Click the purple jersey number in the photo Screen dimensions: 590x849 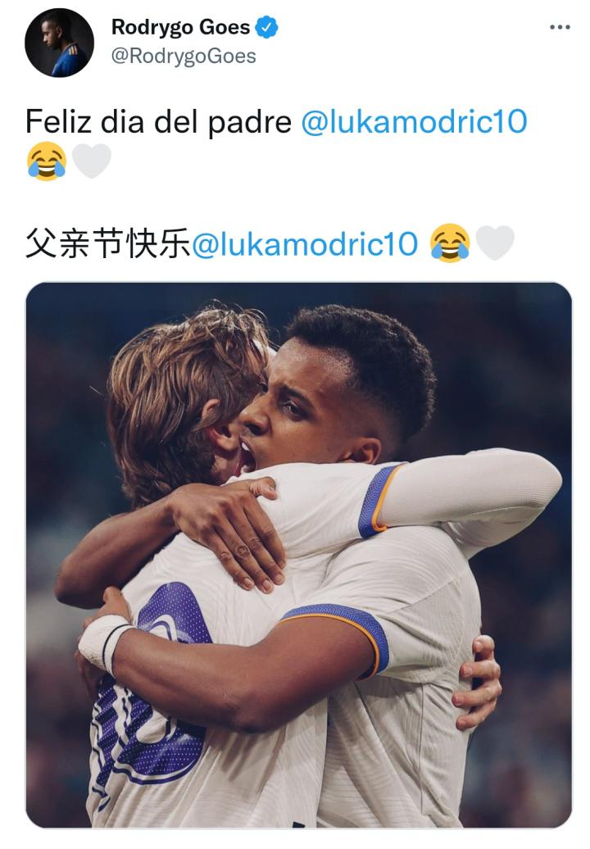tap(157, 698)
